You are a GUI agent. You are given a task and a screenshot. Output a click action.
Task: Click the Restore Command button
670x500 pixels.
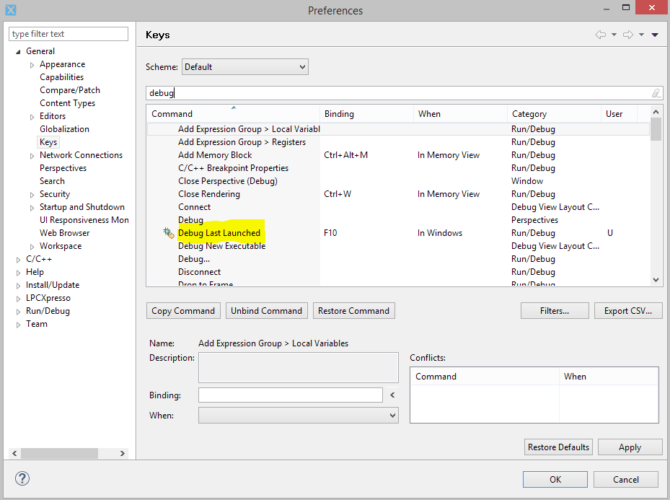(x=354, y=311)
